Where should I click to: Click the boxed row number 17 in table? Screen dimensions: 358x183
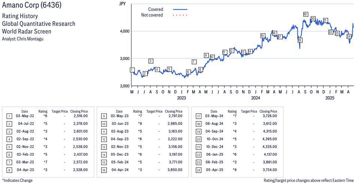[199, 116]
